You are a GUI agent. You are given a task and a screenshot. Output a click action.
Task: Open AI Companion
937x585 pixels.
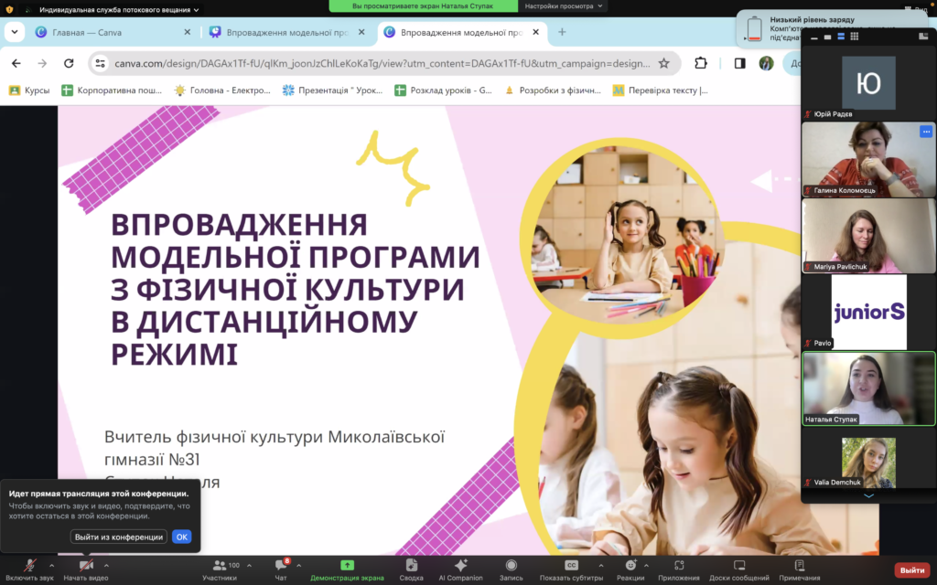[460, 570]
